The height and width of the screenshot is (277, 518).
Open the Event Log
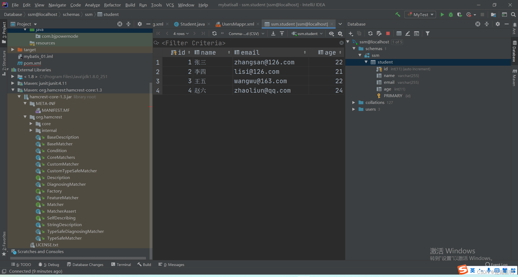496,264
